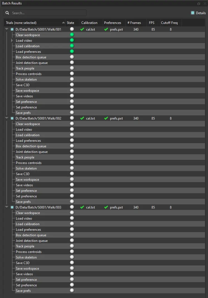Toggle the Details checkbox

coord(193,13)
